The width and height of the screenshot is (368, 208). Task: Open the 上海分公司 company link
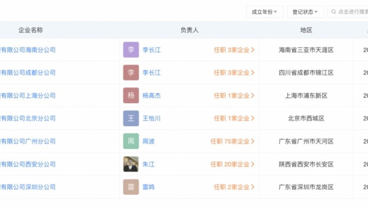click(x=27, y=96)
